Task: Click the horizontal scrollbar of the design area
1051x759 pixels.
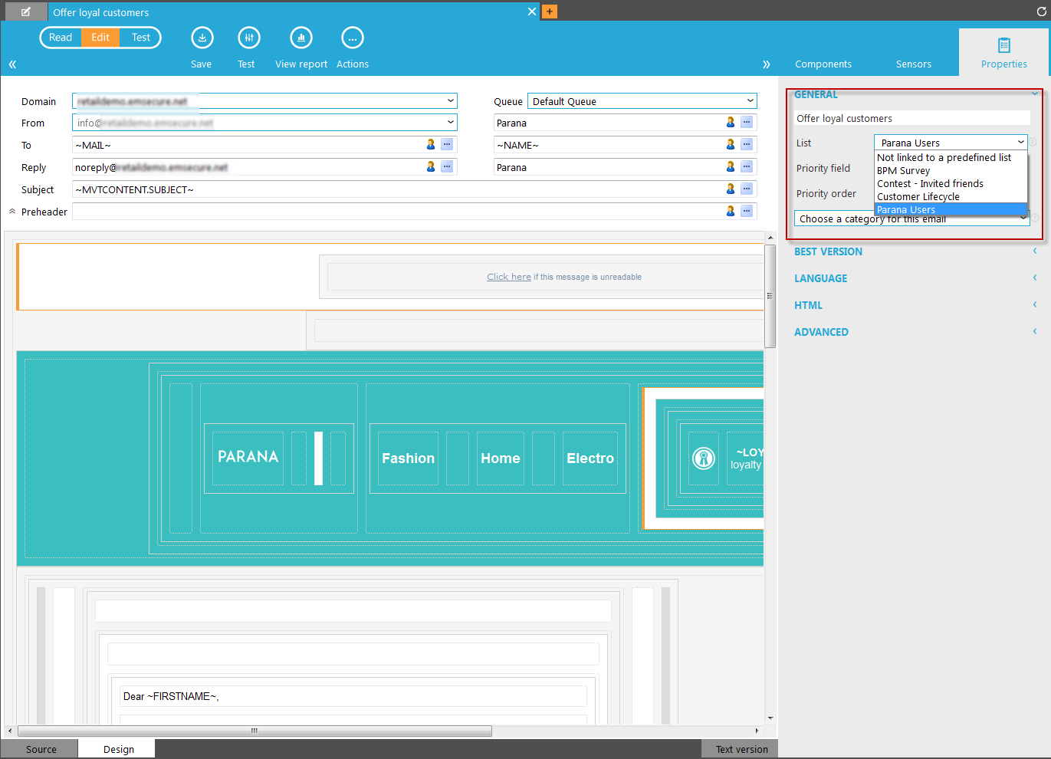Action: 255,731
